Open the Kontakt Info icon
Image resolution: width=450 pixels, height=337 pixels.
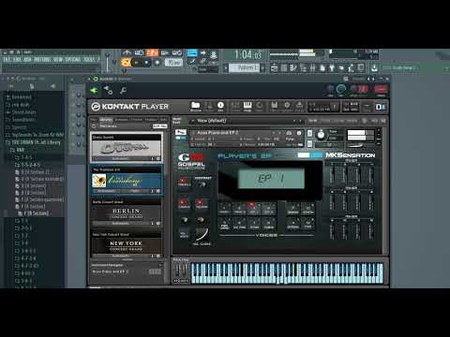(220, 106)
